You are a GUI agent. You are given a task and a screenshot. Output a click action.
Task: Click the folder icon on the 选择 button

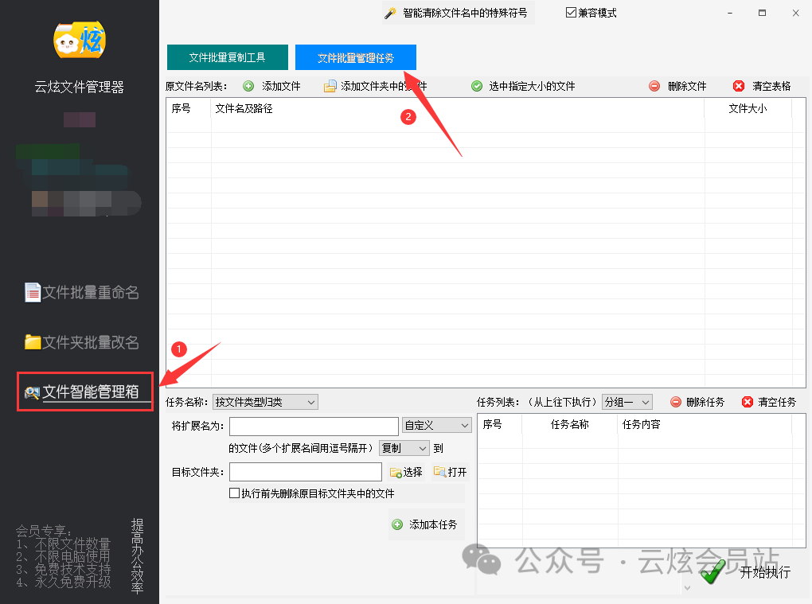(x=396, y=473)
